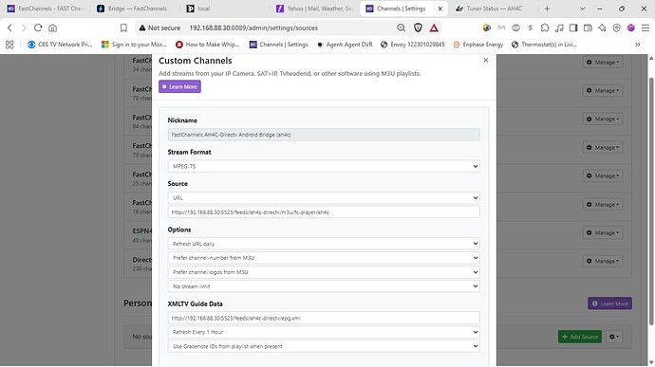
Task: Go back with browser back arrow
Action: (x=9, y=28)
